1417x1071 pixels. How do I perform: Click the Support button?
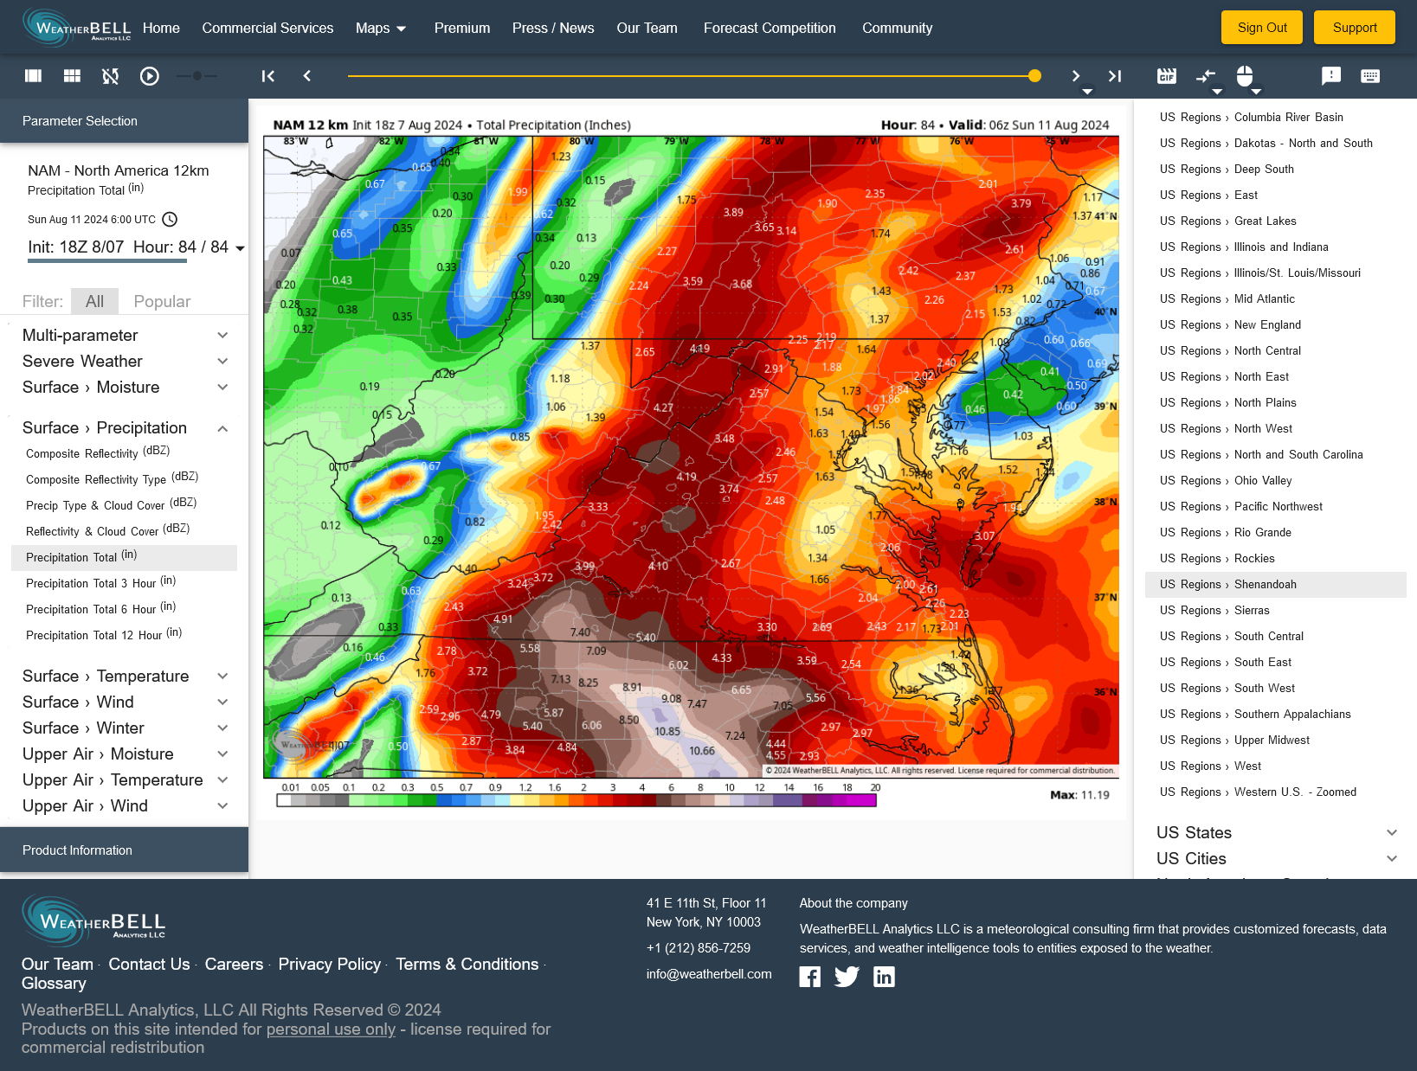coord(1355,28)
